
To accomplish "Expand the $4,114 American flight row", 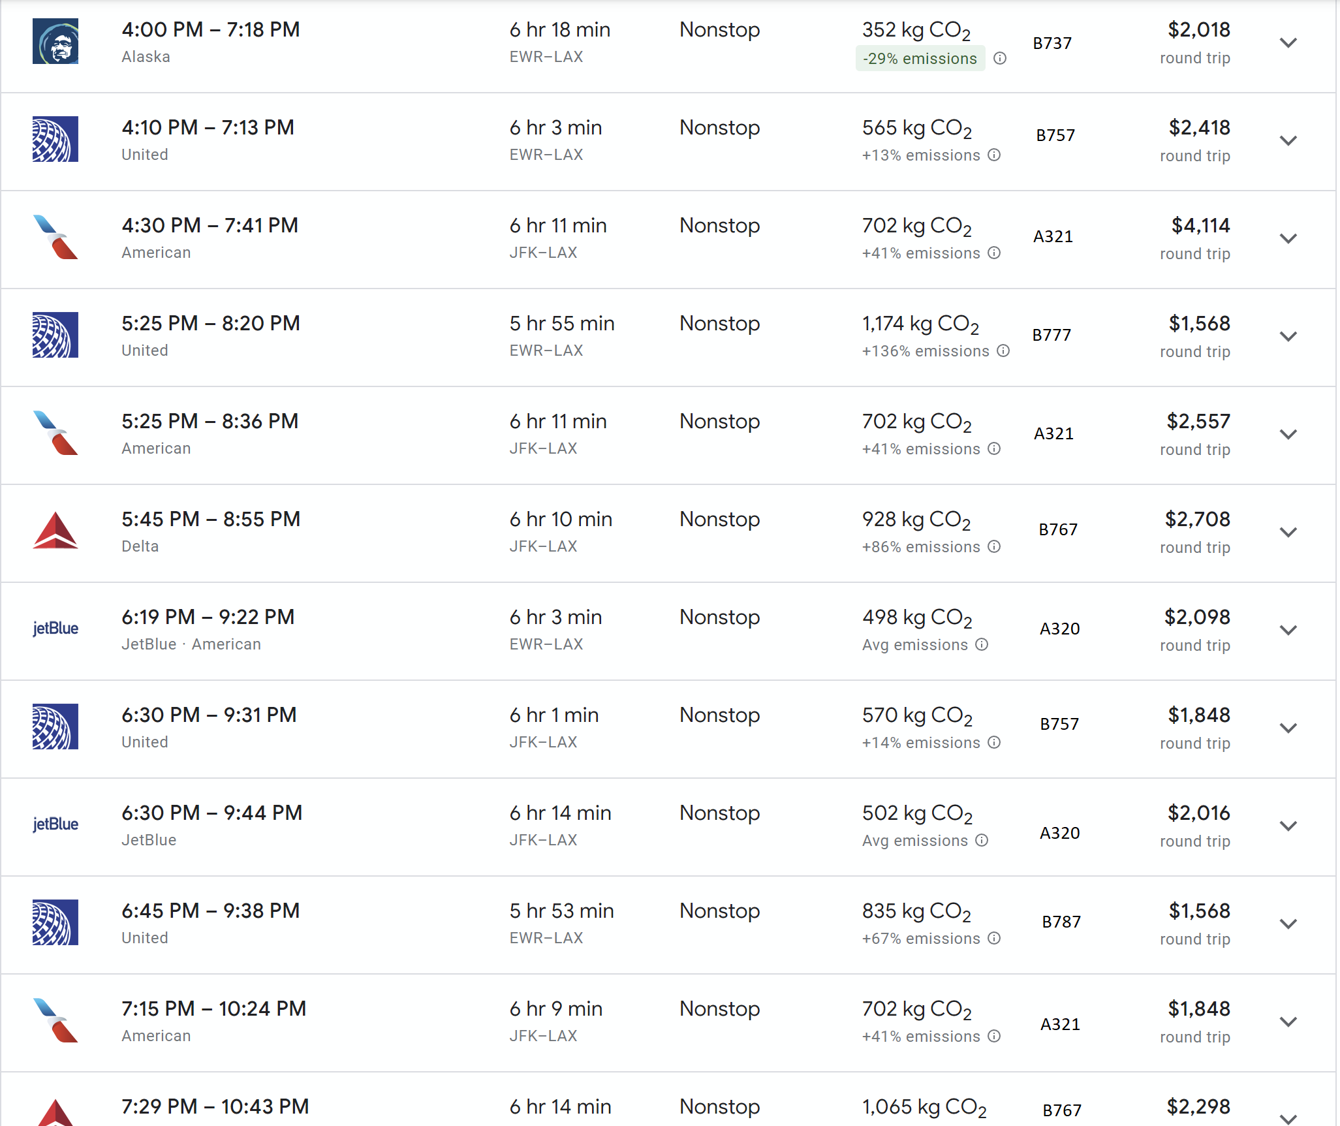I will click(x=1288, y=239).
